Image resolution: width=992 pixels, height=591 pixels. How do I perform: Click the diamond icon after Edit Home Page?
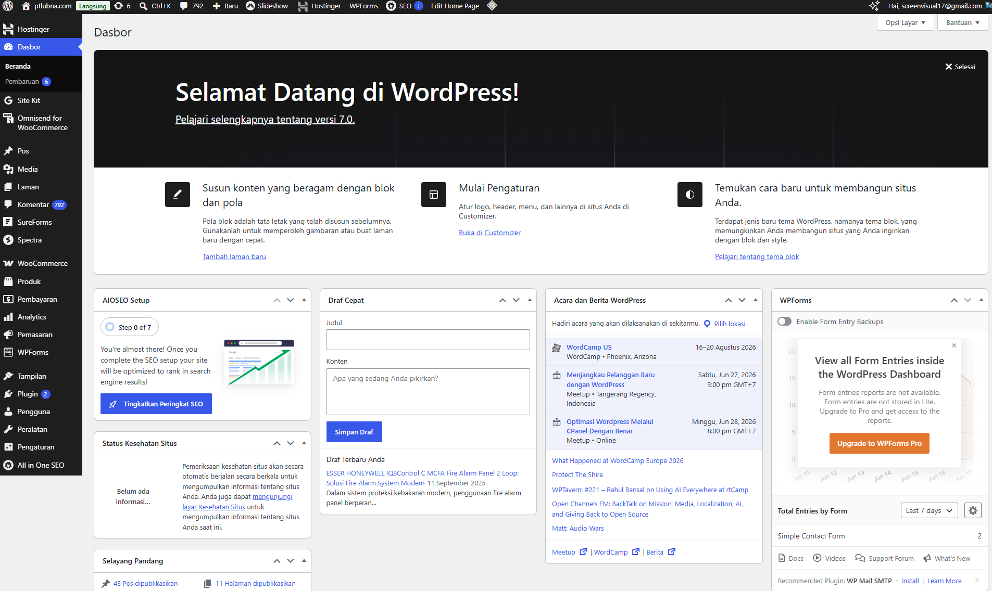click(492, 6)
